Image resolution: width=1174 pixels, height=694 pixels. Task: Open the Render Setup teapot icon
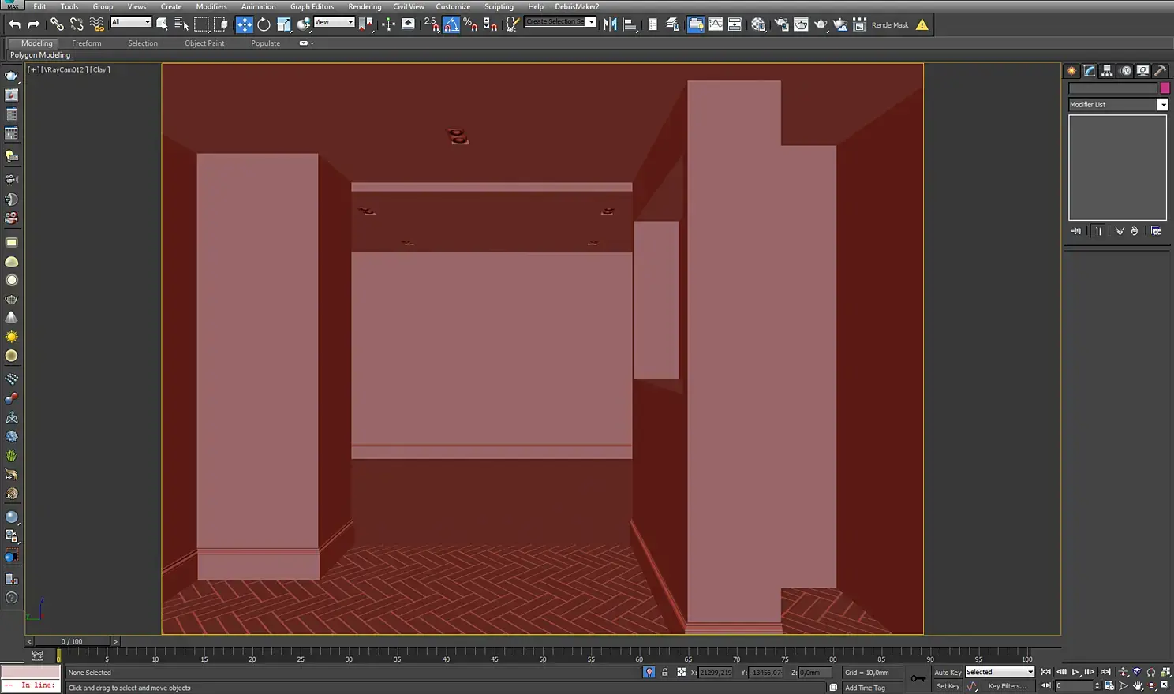pos(781,24)
